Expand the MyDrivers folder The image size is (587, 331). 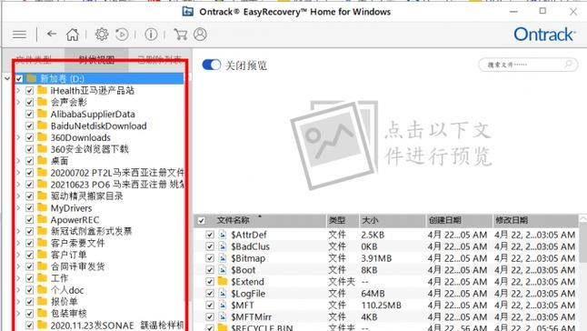(x=18, y=208)
